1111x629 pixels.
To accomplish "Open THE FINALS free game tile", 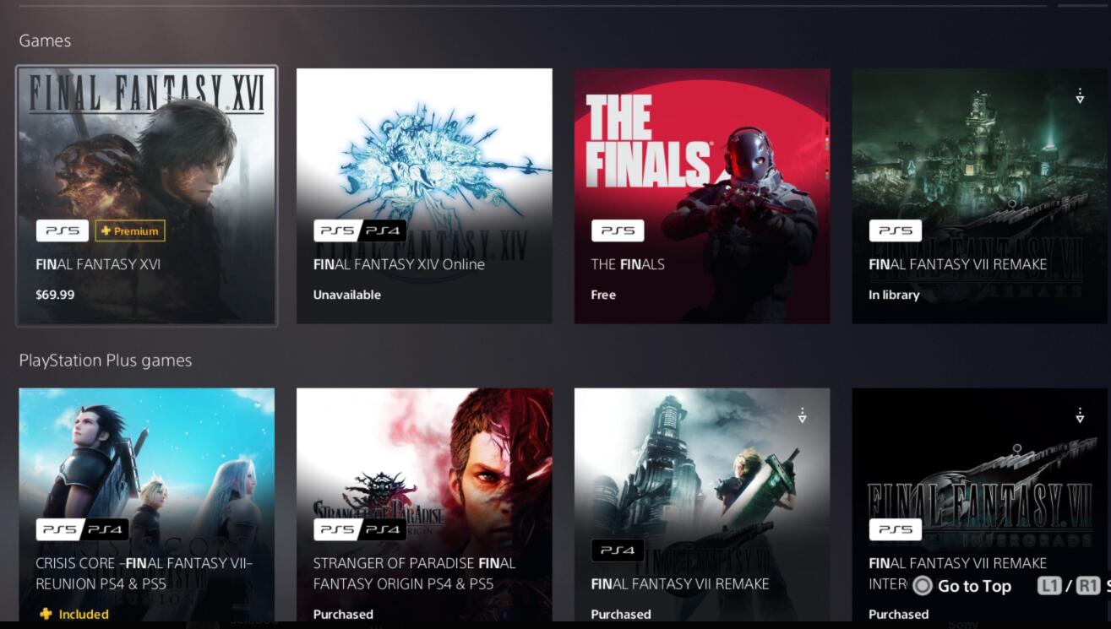I will click(702, 196).
